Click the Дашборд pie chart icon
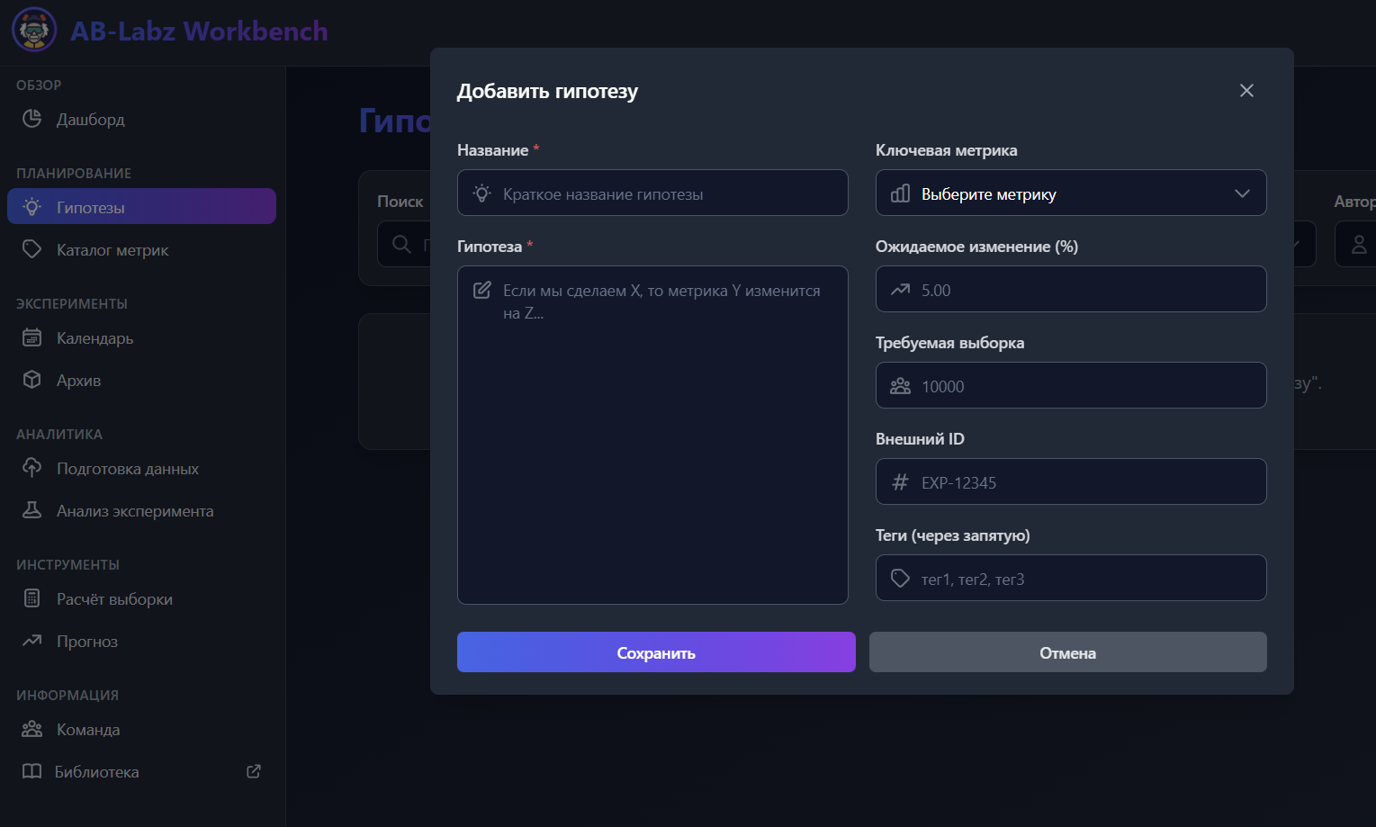Image resolution: width=1376 pixels, height=827 pixels. point(32,119)
